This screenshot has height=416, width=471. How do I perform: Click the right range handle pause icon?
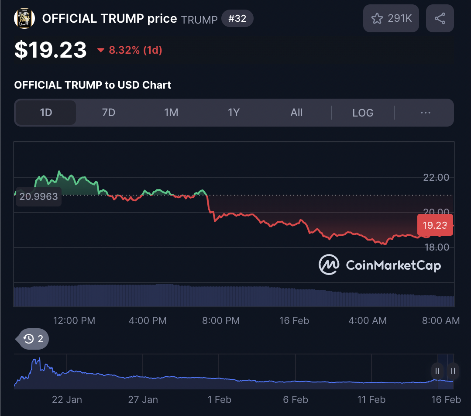[x=453, y=371]
